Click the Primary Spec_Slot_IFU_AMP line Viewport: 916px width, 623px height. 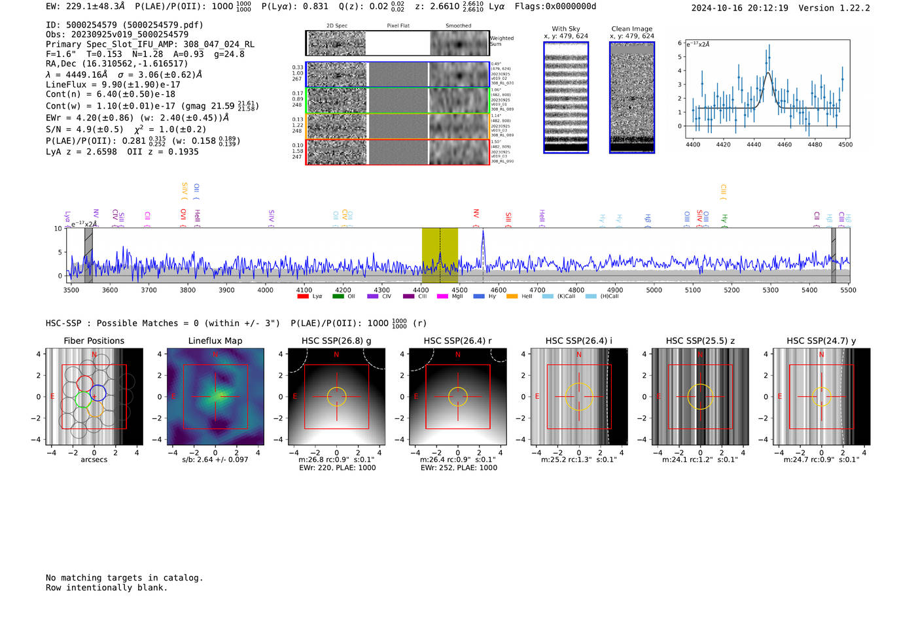(150, 44)
